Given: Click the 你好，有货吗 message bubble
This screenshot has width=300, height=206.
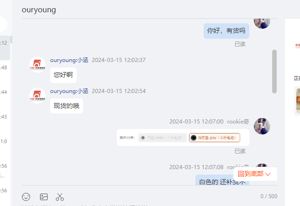Looking at the screenshot, I should pos(226,31).
